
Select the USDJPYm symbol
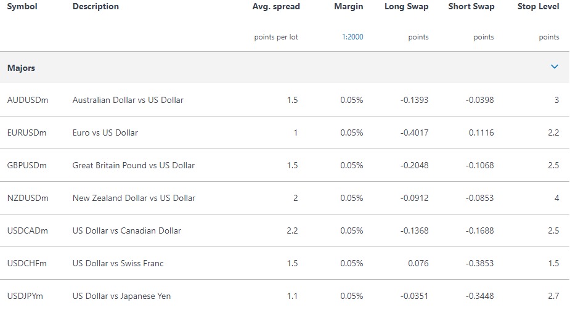(25, 296)
